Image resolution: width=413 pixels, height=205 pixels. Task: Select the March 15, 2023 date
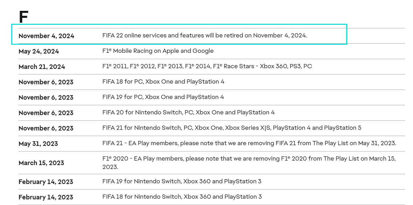click(41, 163)
